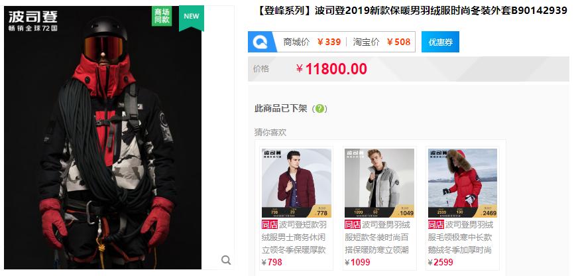
Task: Click the green NEW ribbon badge
Action: pyautogui.click(x=192, y=18)
